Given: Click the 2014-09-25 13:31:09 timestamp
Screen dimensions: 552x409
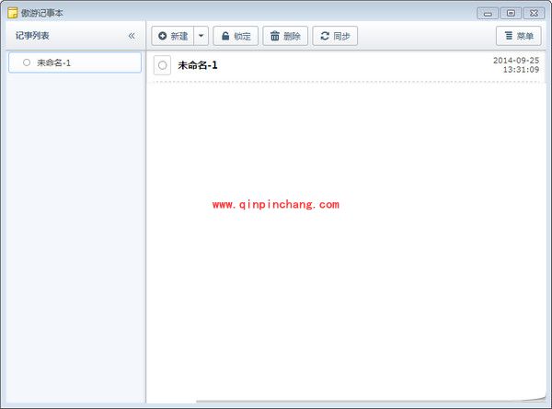Looking at the screenshot, I should [x=516, y=65].
